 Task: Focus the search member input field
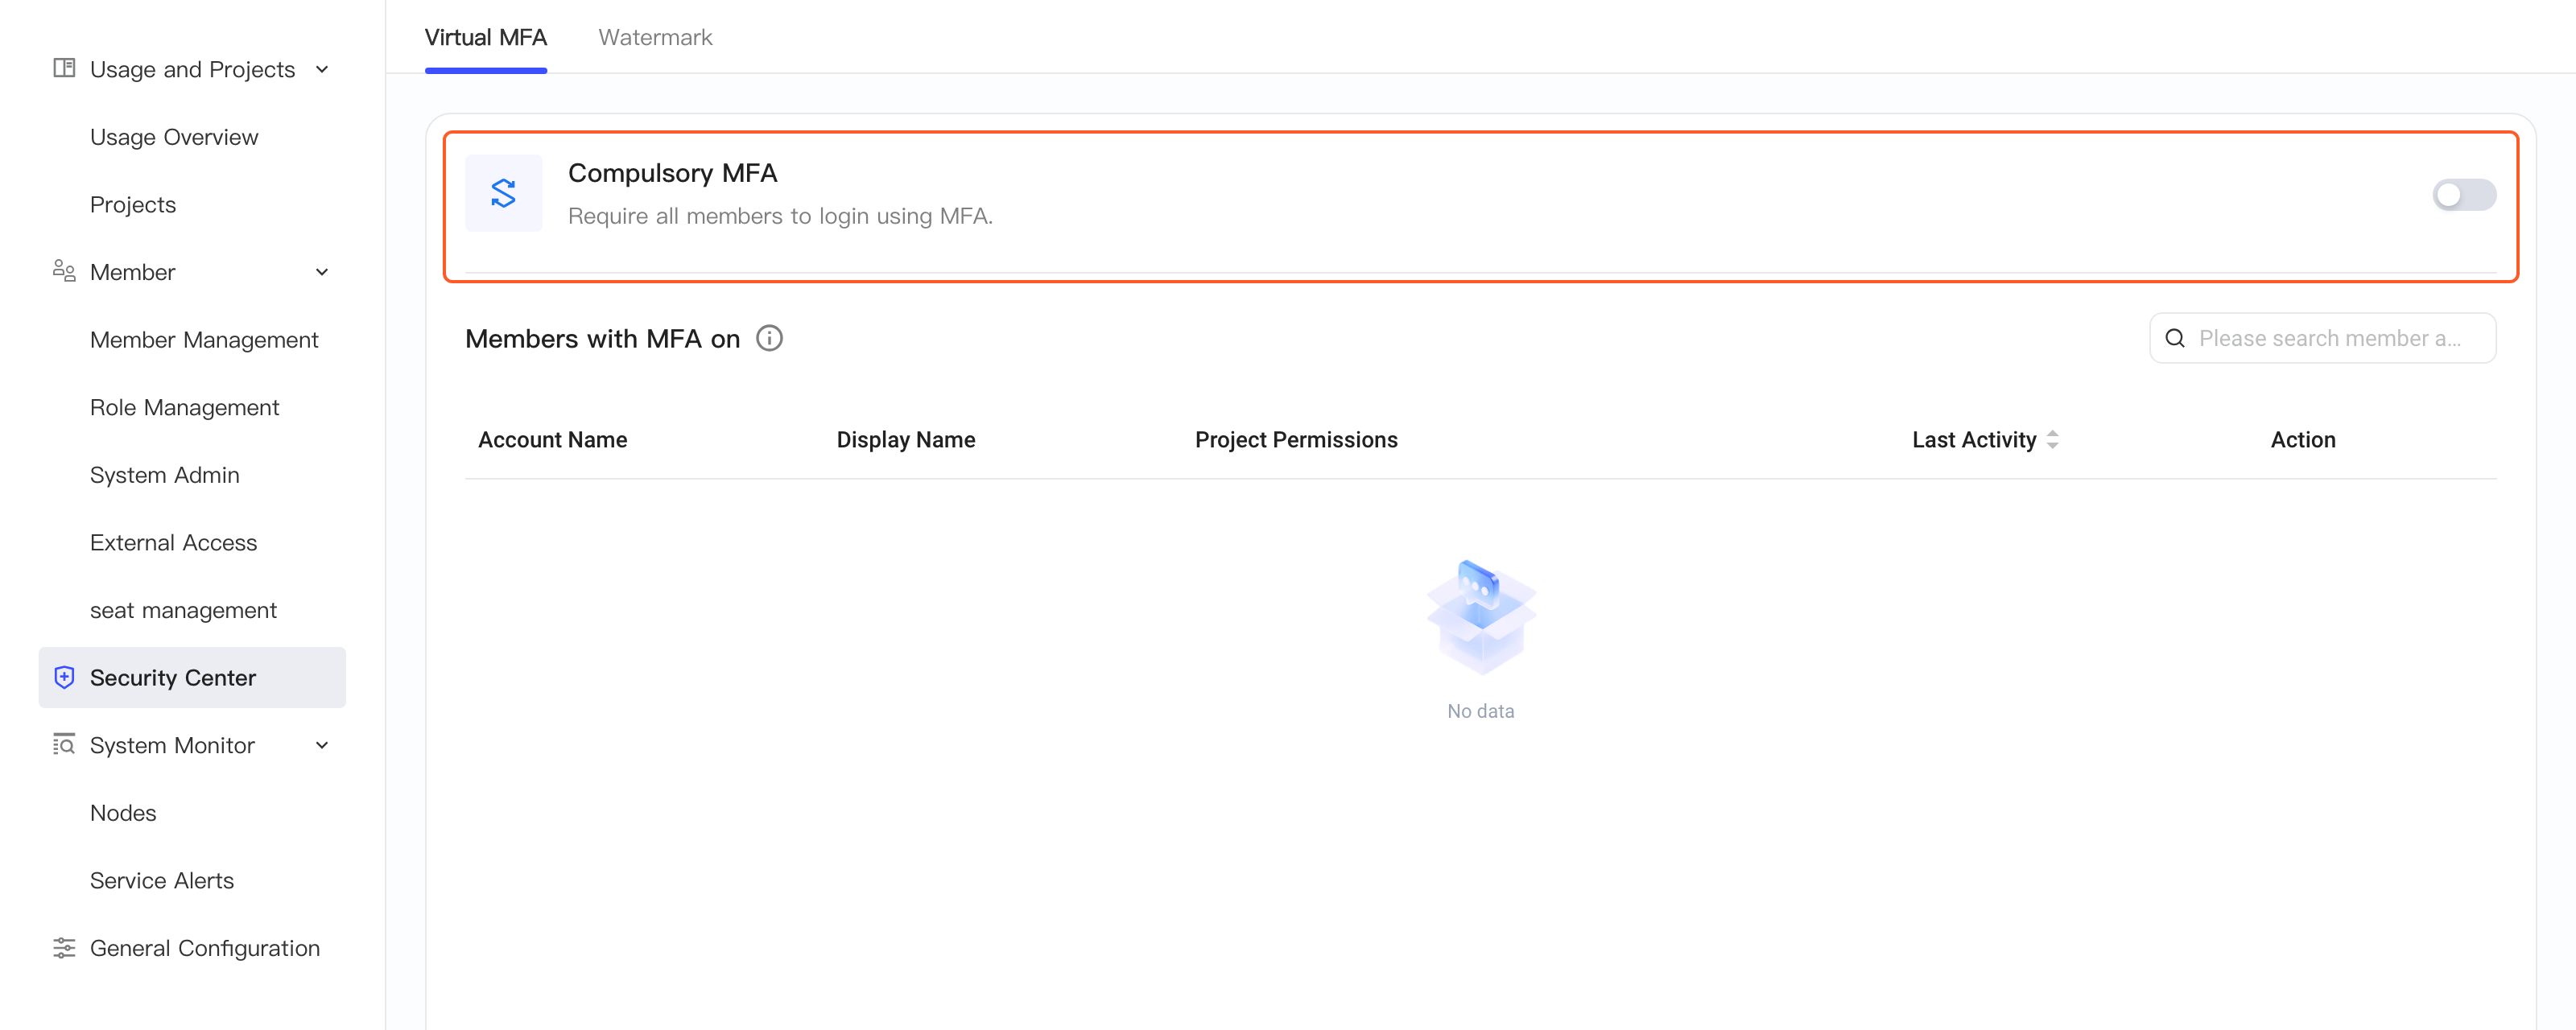[2322, 338]
